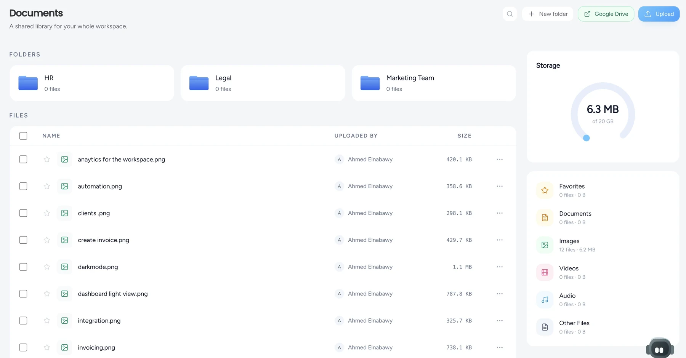Select checkbox for automation.png
The image size is (686, 358).
tap(23, 186)
